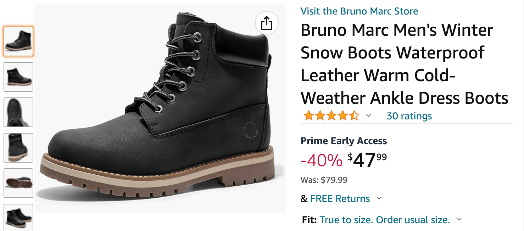Show the boot sole thumbnail

pos(18,183)
